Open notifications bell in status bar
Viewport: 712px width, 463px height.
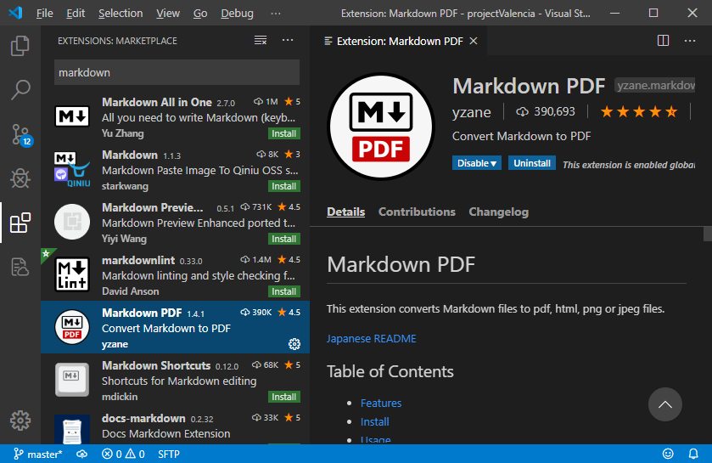click(x=693, y=454)
